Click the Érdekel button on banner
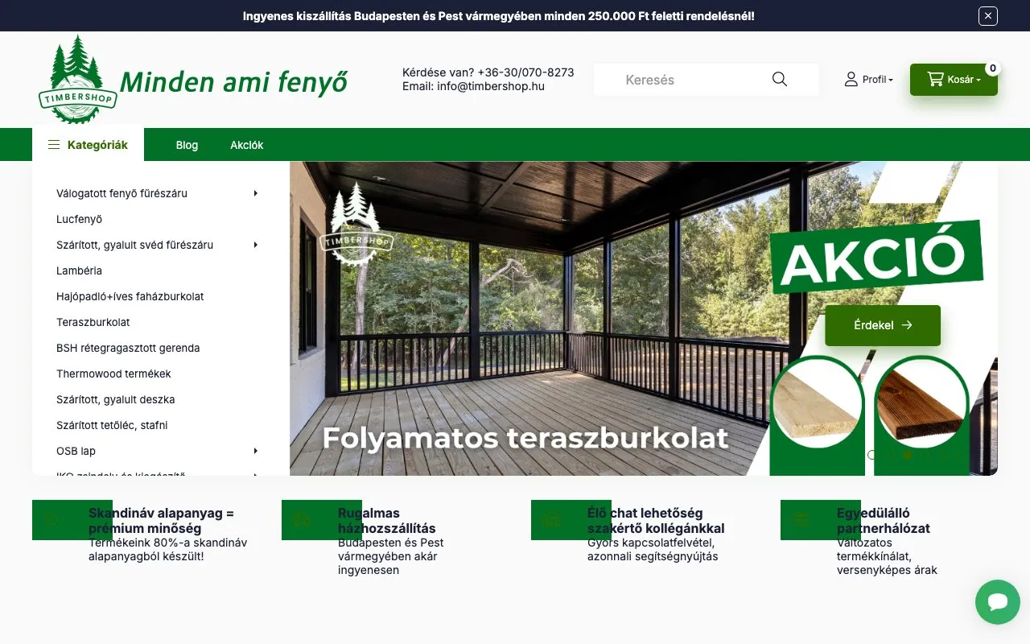The height and width of the screenshot is (644, 1030). click(x=883, y=325)
